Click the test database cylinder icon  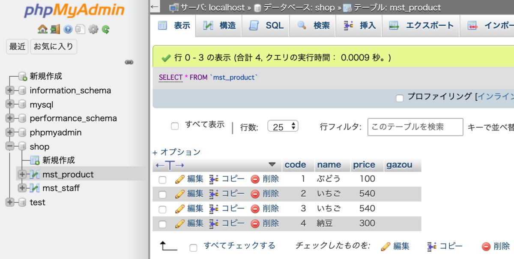[22, 202]
